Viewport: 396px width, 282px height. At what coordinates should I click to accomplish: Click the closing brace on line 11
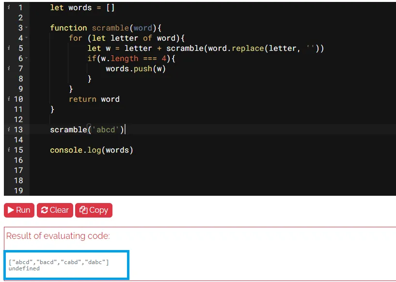coord(52,110)
